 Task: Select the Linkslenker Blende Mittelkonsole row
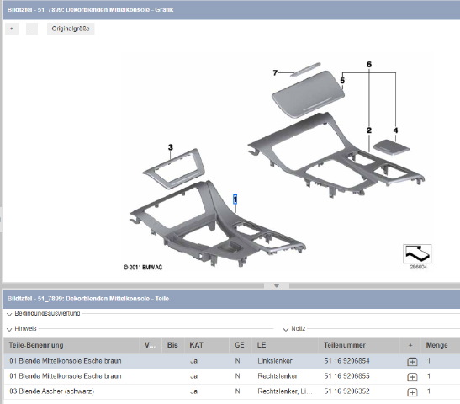point(231,361)
